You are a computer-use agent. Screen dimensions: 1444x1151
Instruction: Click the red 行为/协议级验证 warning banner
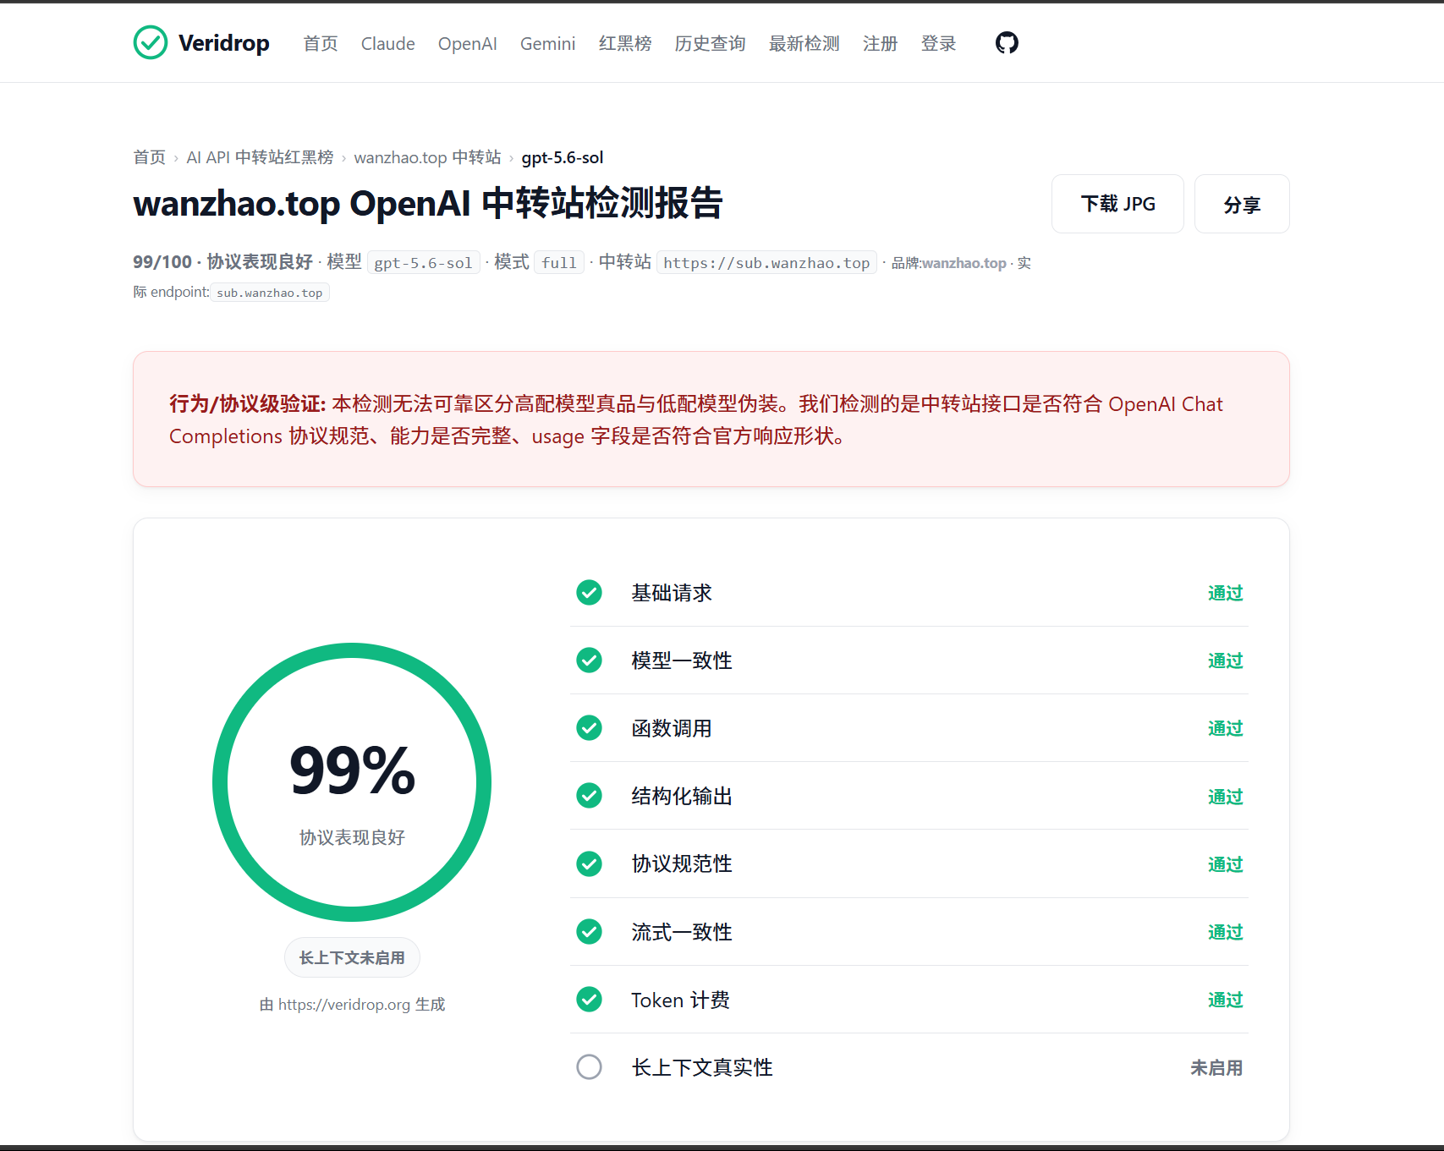click(x=711, y=419)
